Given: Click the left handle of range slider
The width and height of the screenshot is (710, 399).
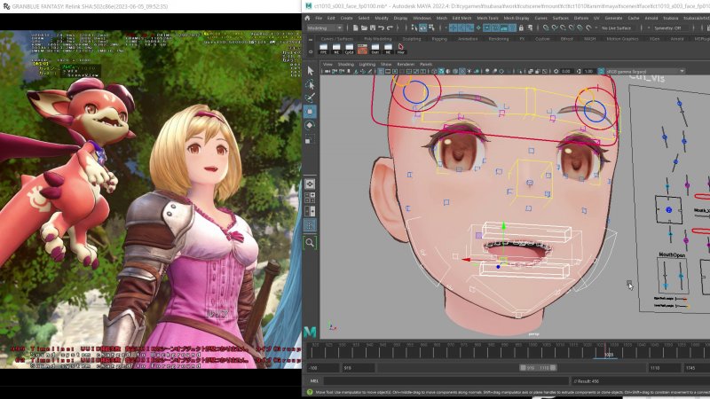Looking at the screenshot, I should click(523, 368).
